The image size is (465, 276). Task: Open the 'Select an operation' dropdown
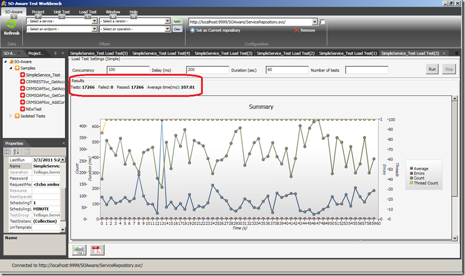pos(167,29)
